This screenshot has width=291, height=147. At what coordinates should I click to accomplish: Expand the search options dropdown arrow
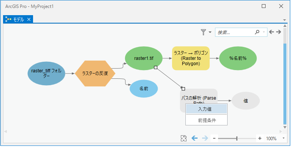click(264, 32)
